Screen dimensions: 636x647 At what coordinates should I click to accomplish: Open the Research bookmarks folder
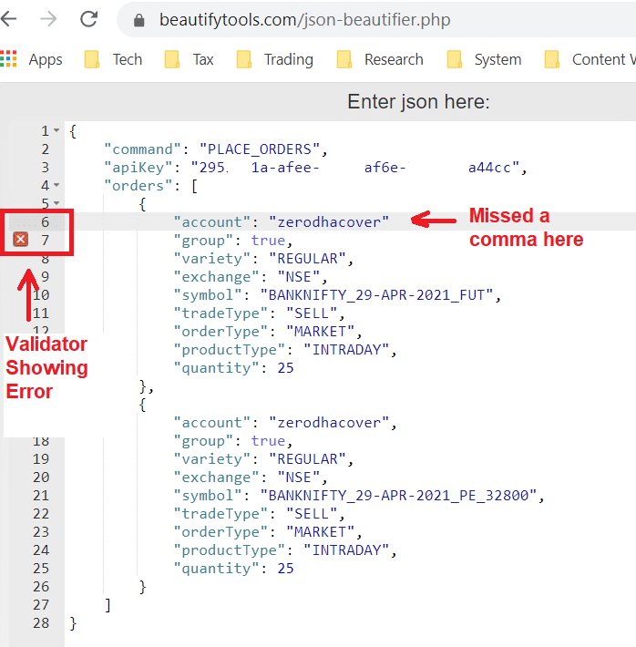tap(380, 59)
